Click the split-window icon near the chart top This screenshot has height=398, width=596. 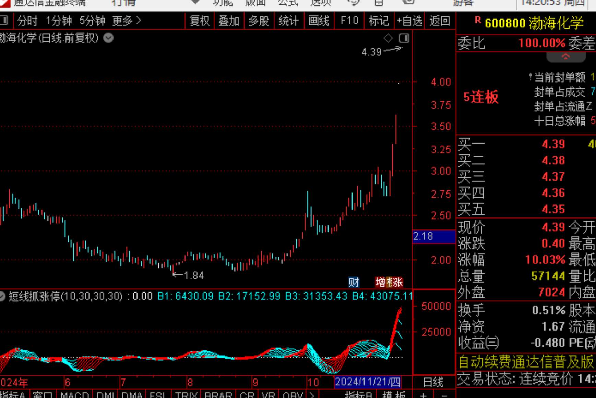click(x=404, y=38)
